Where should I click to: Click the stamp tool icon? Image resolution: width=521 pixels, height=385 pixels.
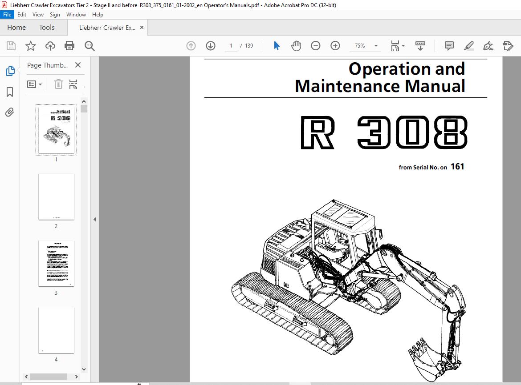coord(508,46)
